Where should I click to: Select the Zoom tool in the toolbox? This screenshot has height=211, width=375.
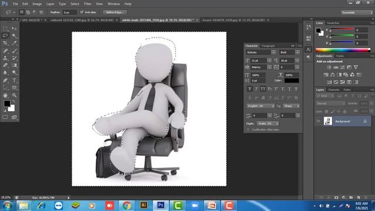[x=14, y=95]
